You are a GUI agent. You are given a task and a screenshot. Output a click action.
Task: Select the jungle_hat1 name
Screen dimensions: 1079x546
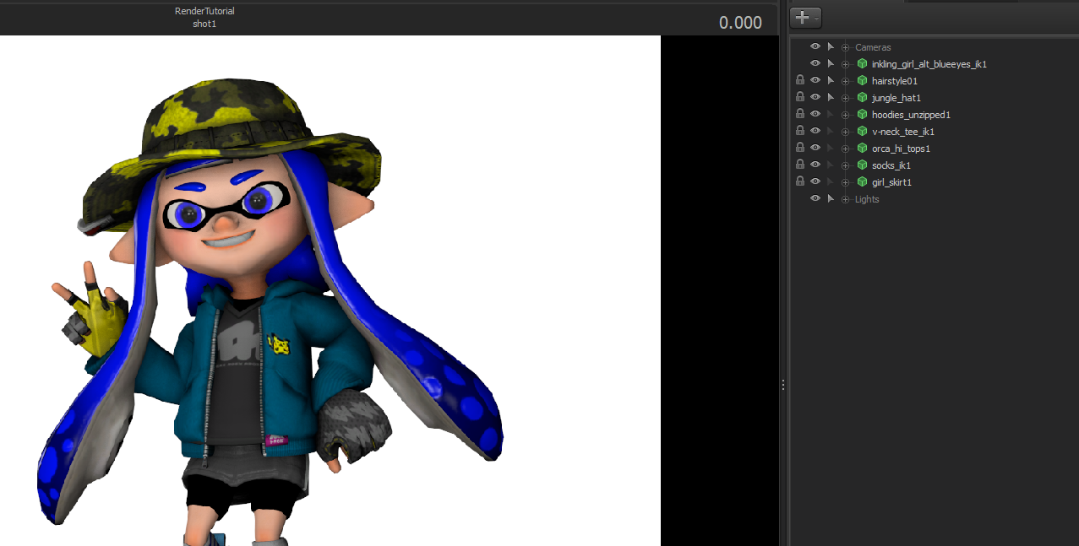(x=896, y=98)
